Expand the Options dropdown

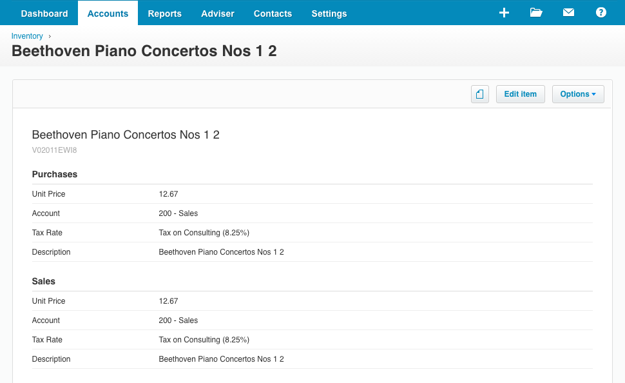point(578,94)
